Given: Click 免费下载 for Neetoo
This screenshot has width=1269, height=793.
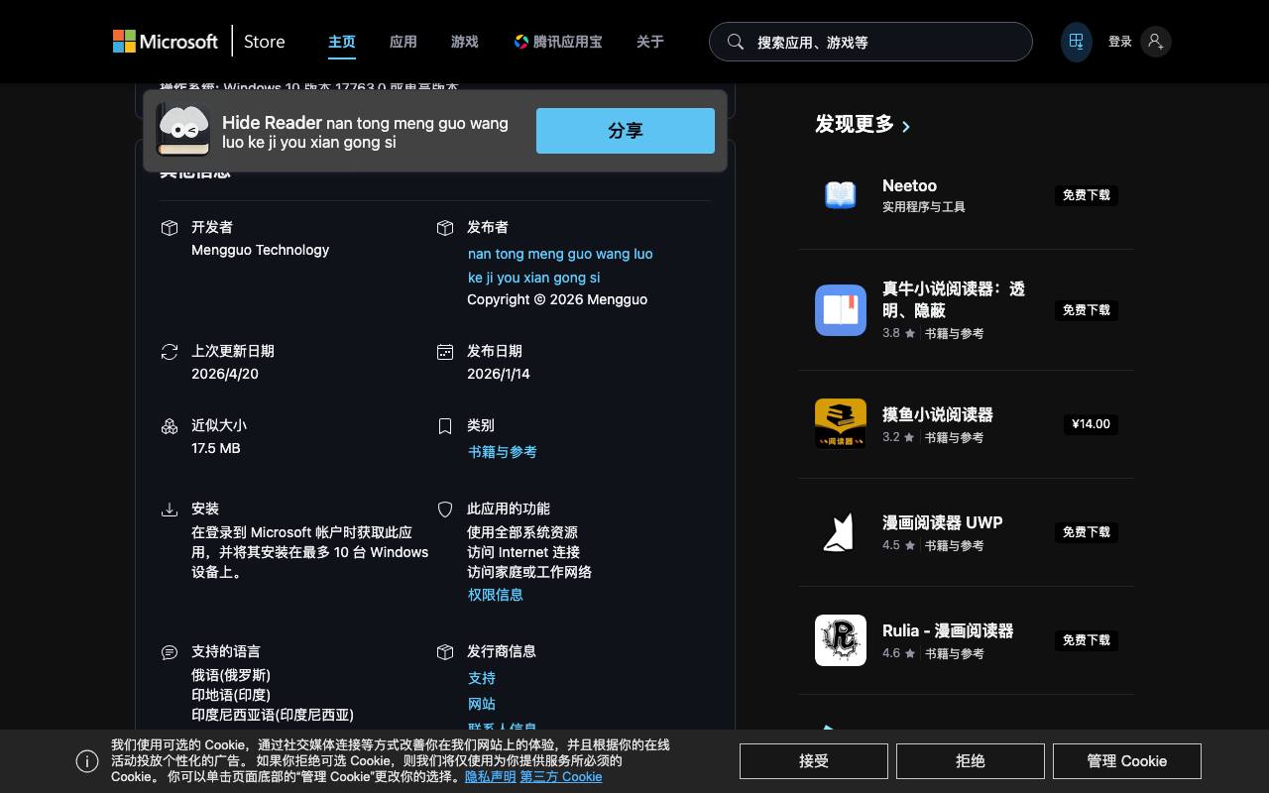Looking at the screenshot, I should (1087, 195).
